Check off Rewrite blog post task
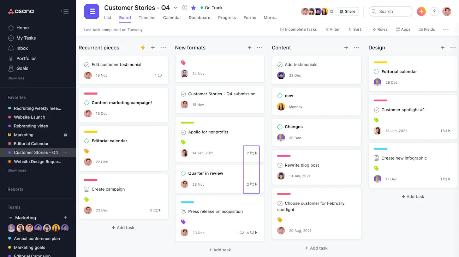Viewport: 459px width, 257px height. (280, 165)
